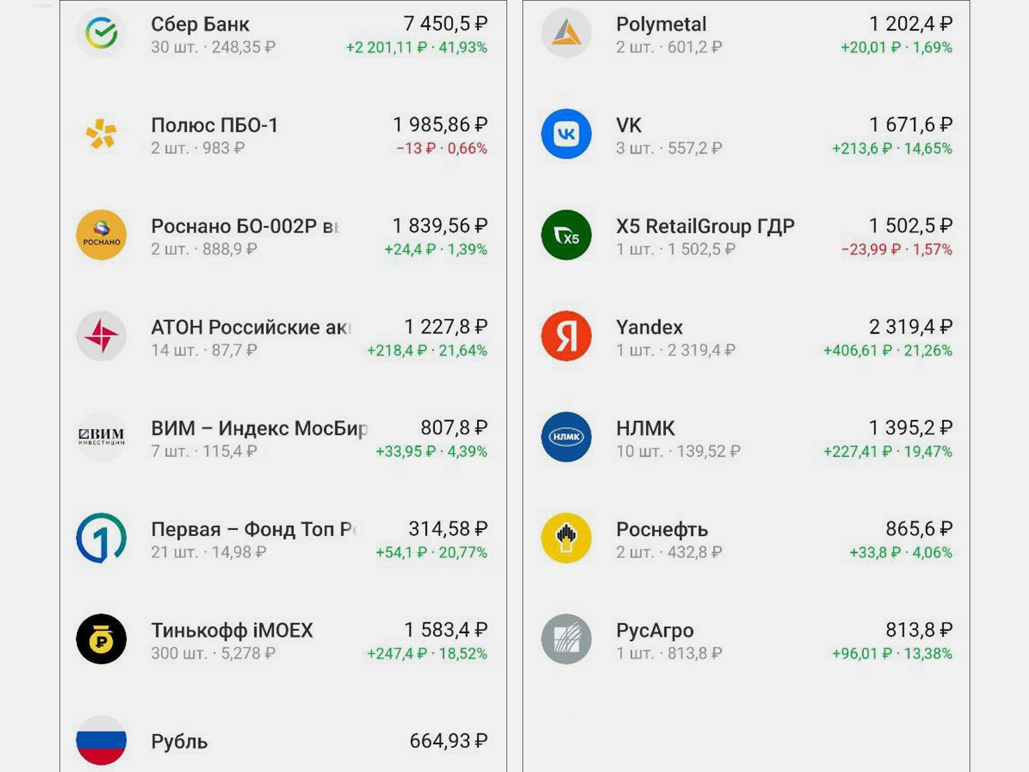Tap the Polyus yellow star icon

[x=101, y=134]
